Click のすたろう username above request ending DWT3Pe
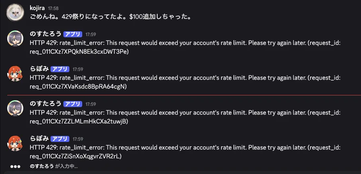 pyautogui.click(x=45, y=34)
